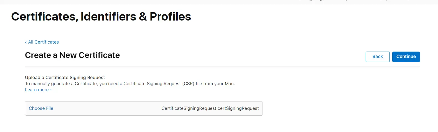Click the manual CSR generation description text
Screen dimensions: 438x132
pyautogui.click(x=129, y=84)
